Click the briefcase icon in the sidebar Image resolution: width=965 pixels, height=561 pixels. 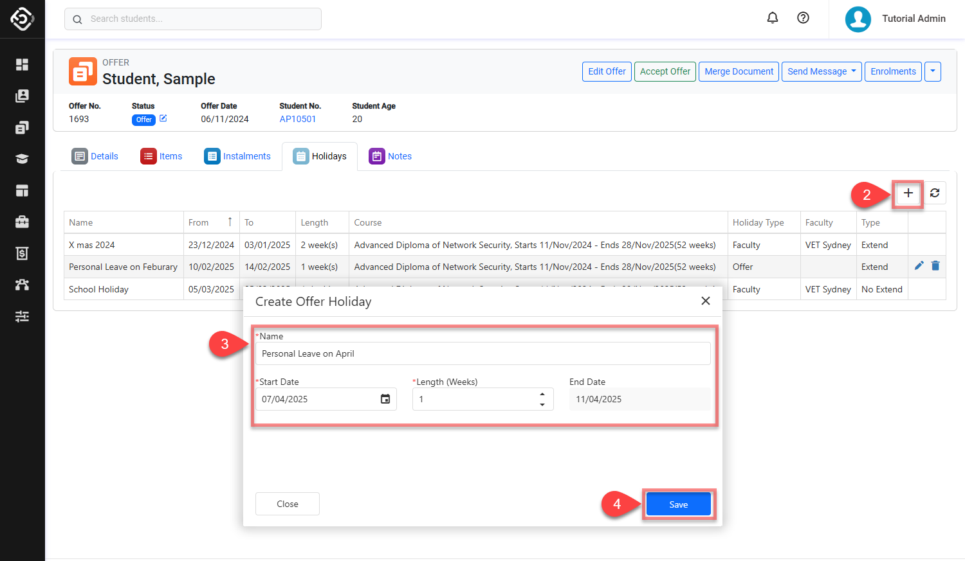[x=22, y=222]
